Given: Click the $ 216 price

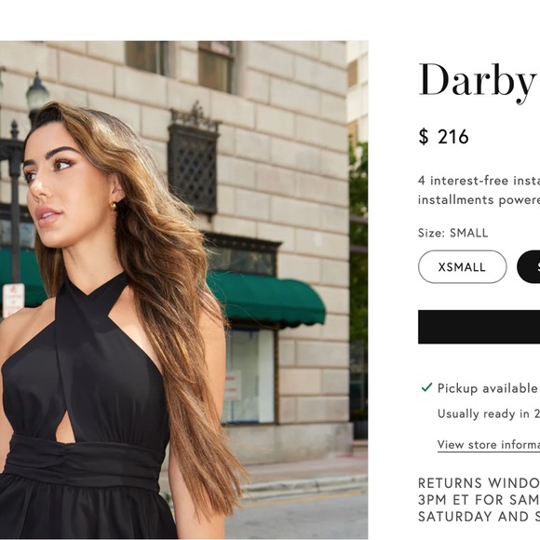Looking at the screenshot, I should click(x=443, y=137).
